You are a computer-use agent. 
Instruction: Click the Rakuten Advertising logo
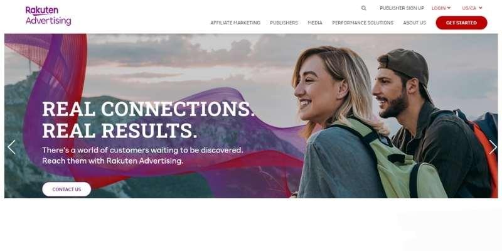pyautogui.click(x=48, y=16)
